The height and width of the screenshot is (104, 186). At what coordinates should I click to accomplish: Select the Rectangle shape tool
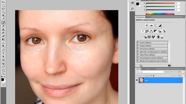pyautogui.click(x=3, y=60)
